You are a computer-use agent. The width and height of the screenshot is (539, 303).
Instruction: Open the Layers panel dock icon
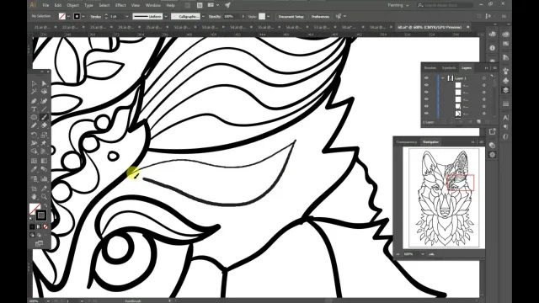coord(505,90)
